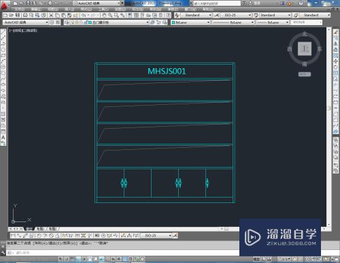Toggle Ortho mode in status bar
This screenshot has height=263, width=340.
click(78, 259)
